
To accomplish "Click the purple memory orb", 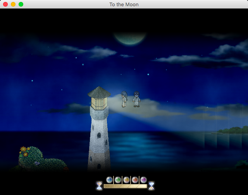I will click(x=143, y=180).
